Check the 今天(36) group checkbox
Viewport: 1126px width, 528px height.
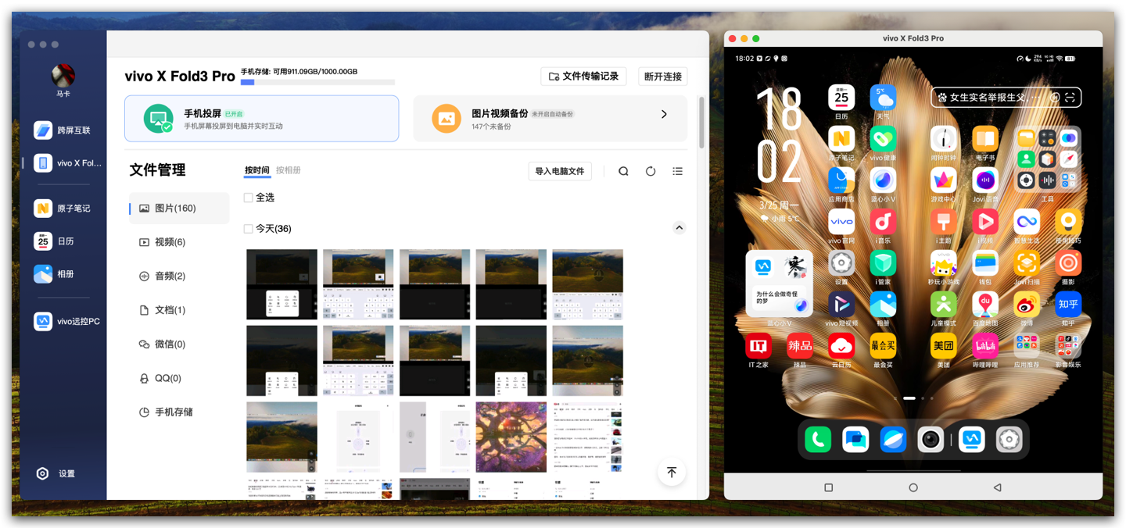[249, 229]
